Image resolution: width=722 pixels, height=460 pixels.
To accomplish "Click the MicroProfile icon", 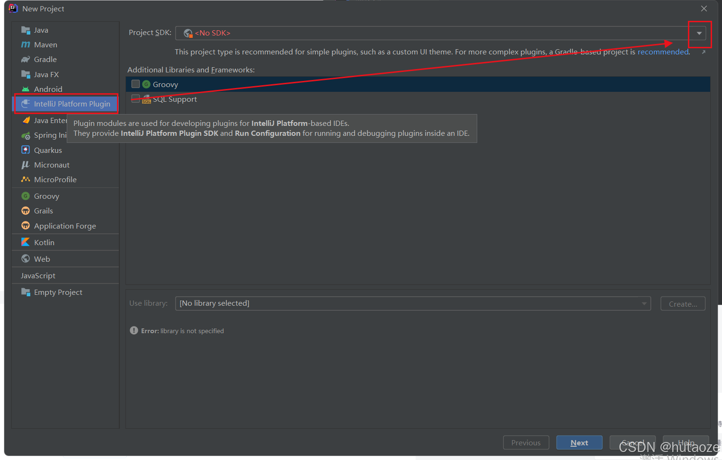I will click(26, 179).
